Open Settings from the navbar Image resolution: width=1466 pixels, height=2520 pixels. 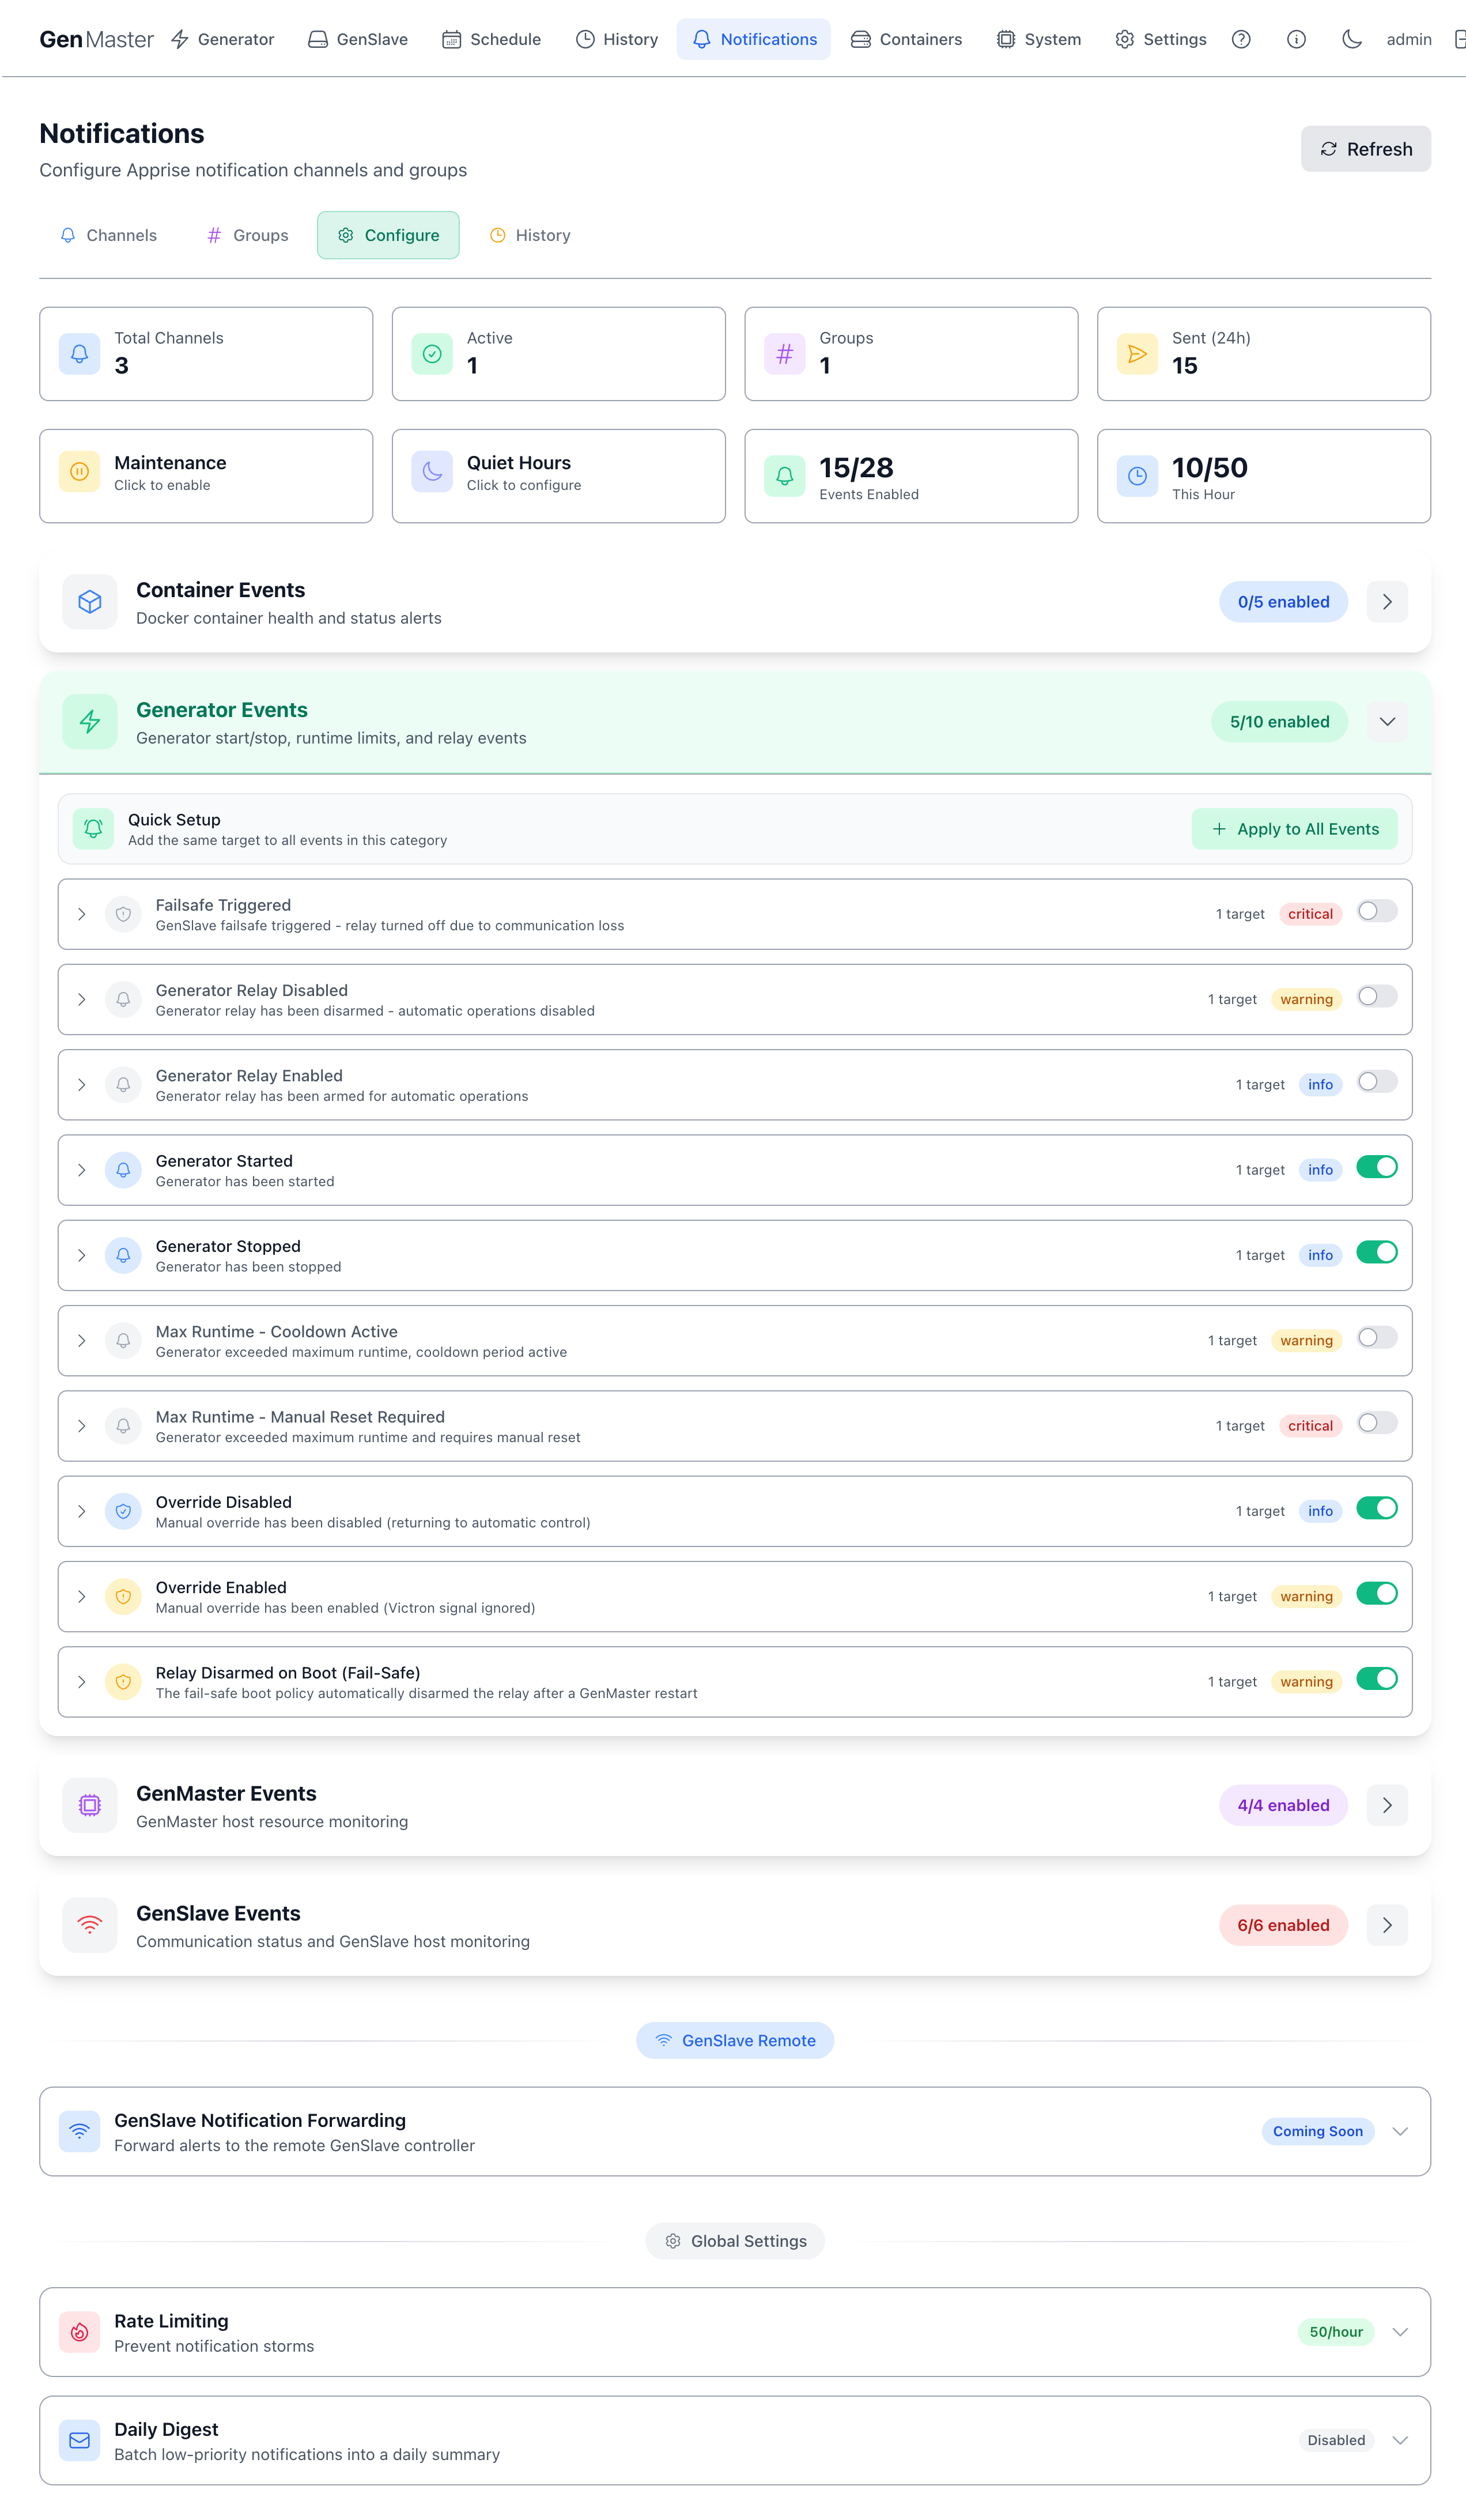coord(1160,39)
